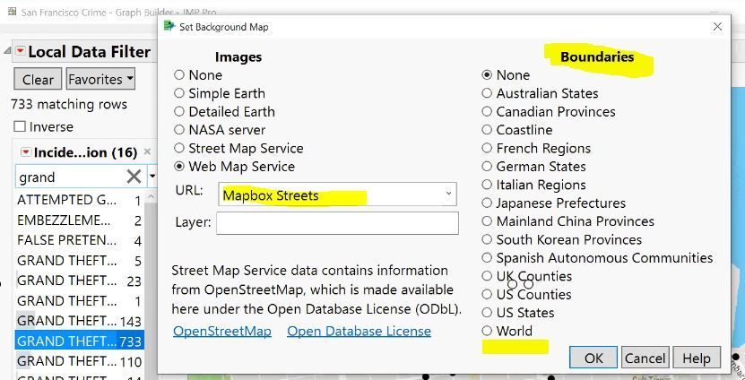Click the Clear button in data filter

[38, 80]
